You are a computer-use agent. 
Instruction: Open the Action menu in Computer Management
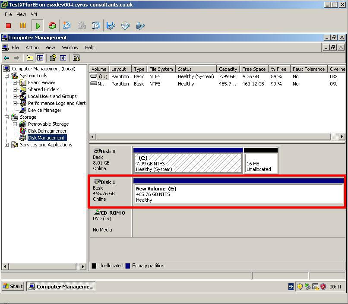32,47
